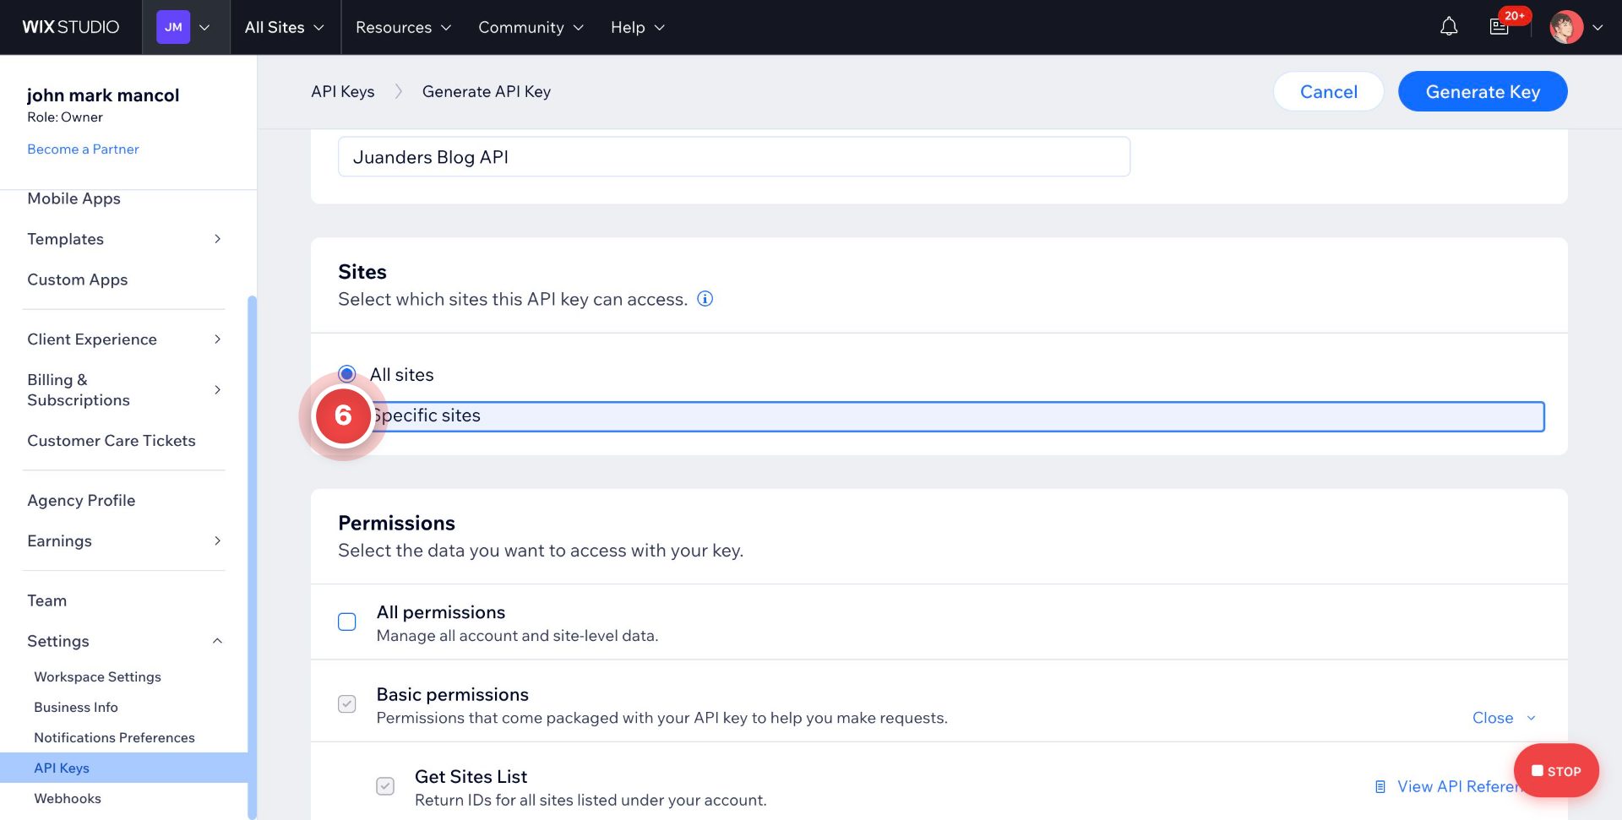The image size is (1622, 820).
Task: Click the 'Role: Owner' text
Action: (65, 117)
